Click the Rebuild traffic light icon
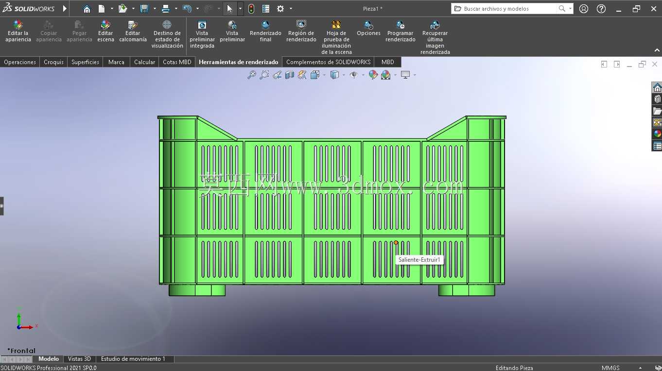 (251, 9)
